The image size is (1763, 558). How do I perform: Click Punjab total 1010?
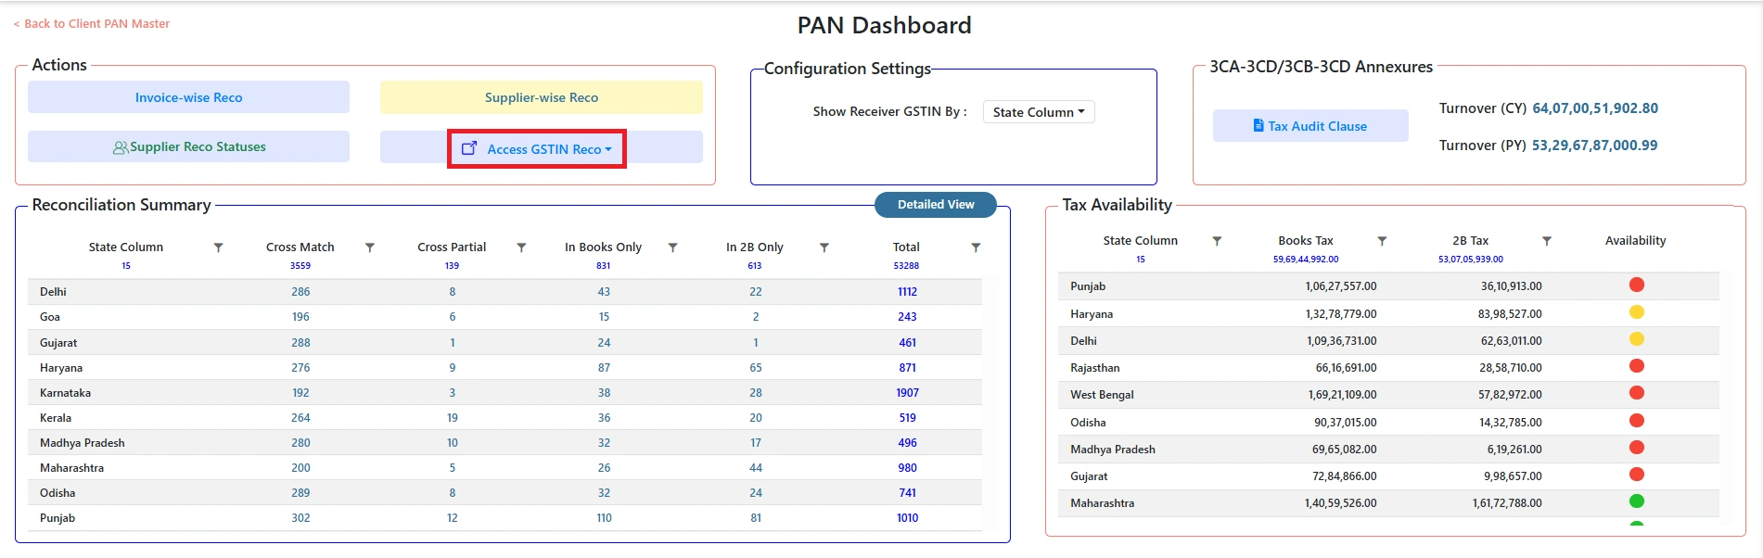tap(907, 518)
